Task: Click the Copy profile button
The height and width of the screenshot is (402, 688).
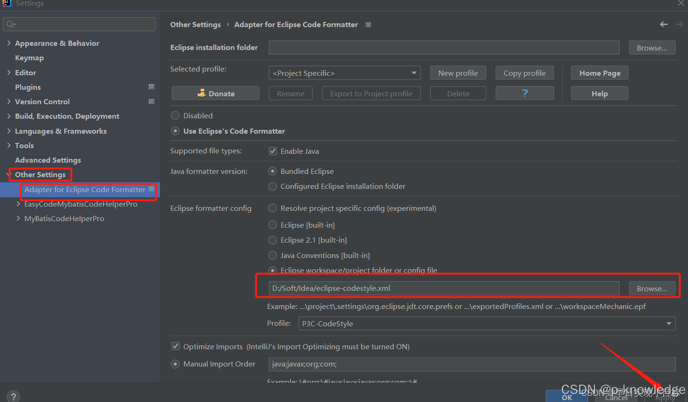Action: coord(525,73)
